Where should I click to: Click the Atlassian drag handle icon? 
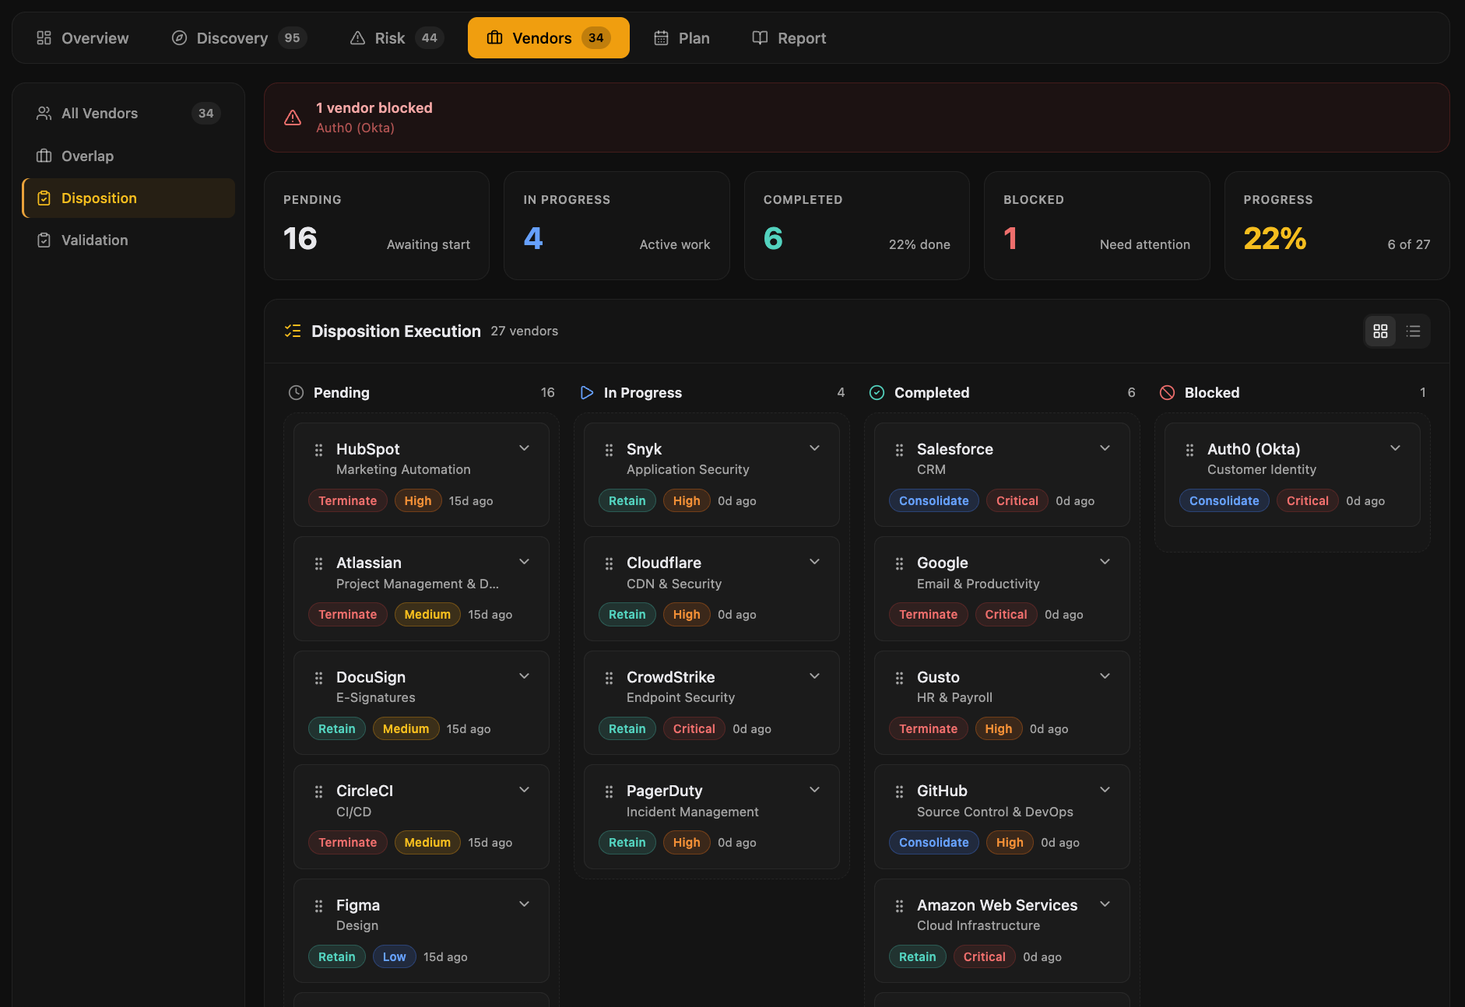(318, 563)
